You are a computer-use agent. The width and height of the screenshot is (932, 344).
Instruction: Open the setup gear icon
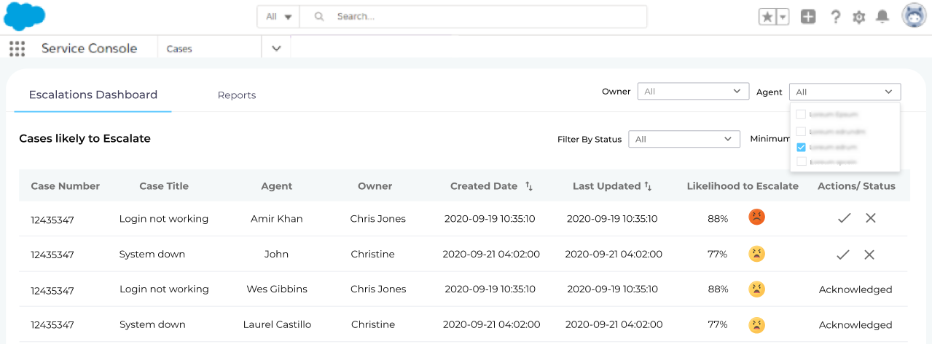(x=858, y=17)
